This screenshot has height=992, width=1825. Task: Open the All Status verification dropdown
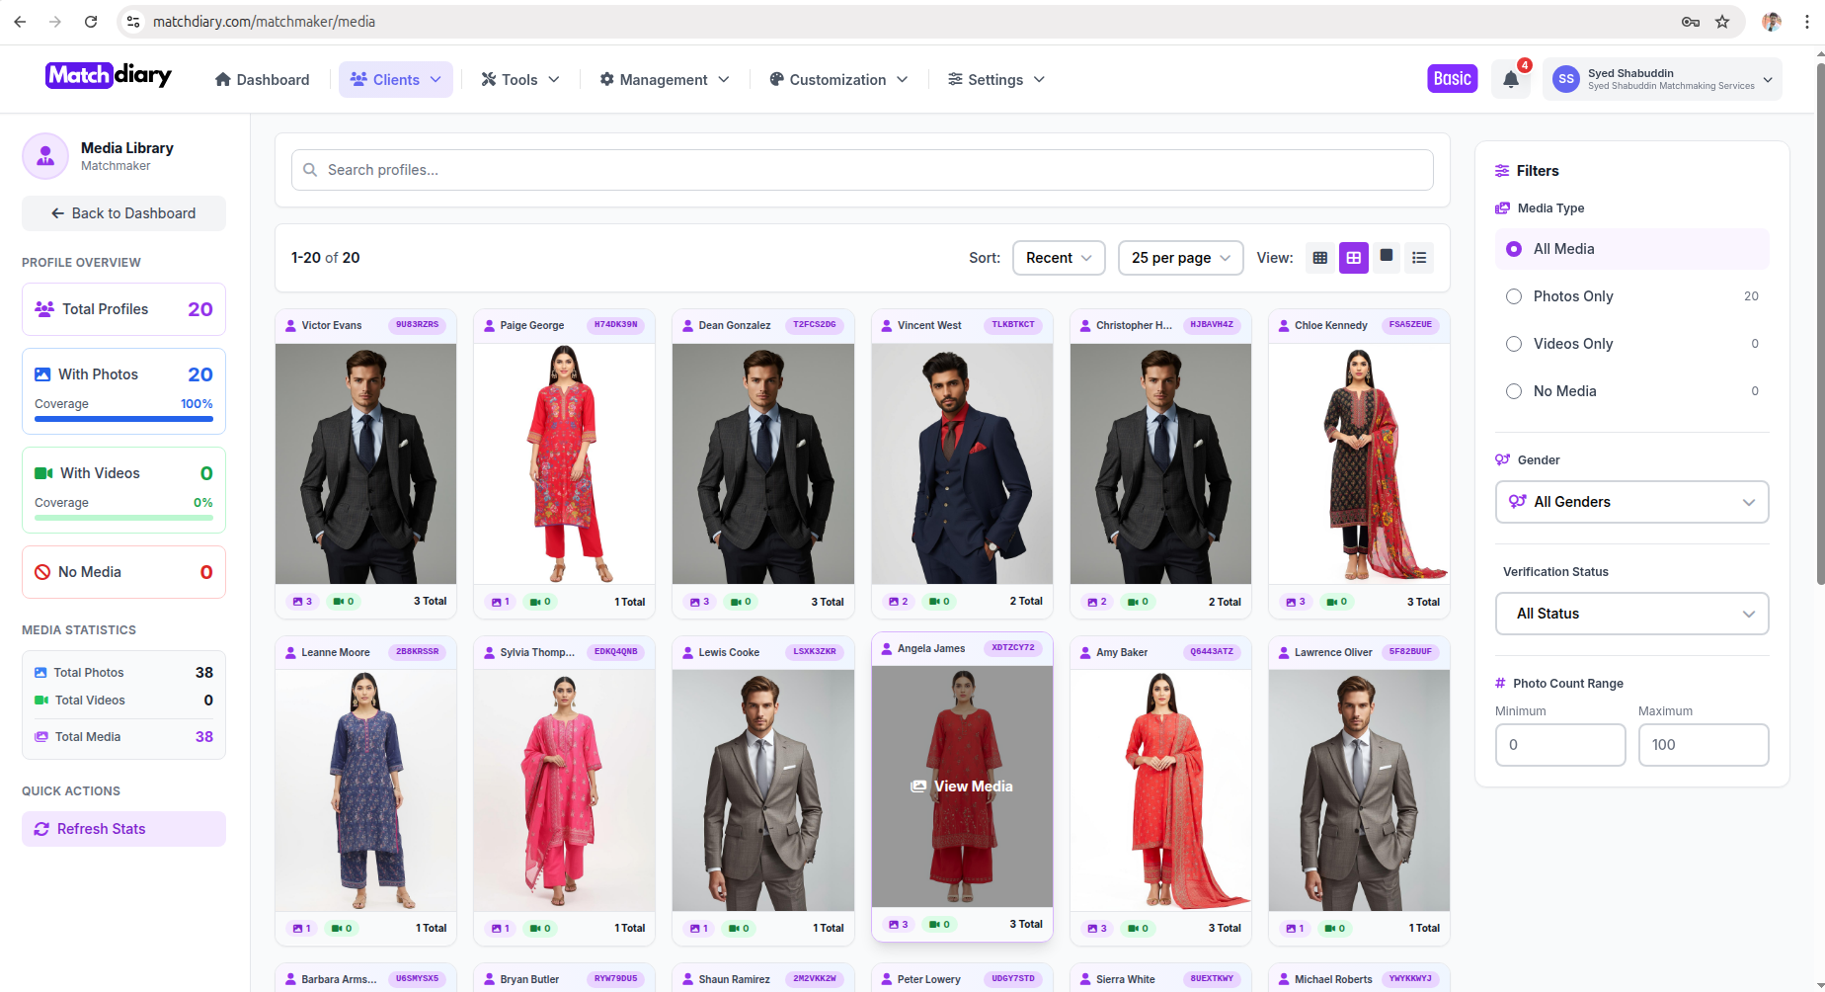click(1631, 614)
